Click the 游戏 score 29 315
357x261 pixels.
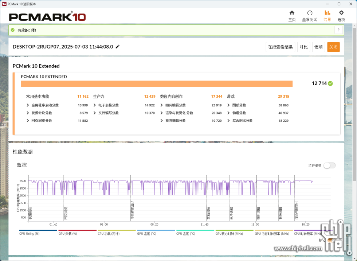(283, 97)
